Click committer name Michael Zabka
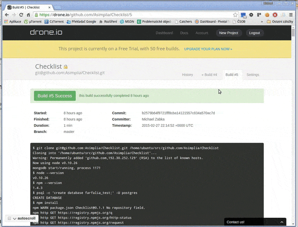 [x=153, y=119]
